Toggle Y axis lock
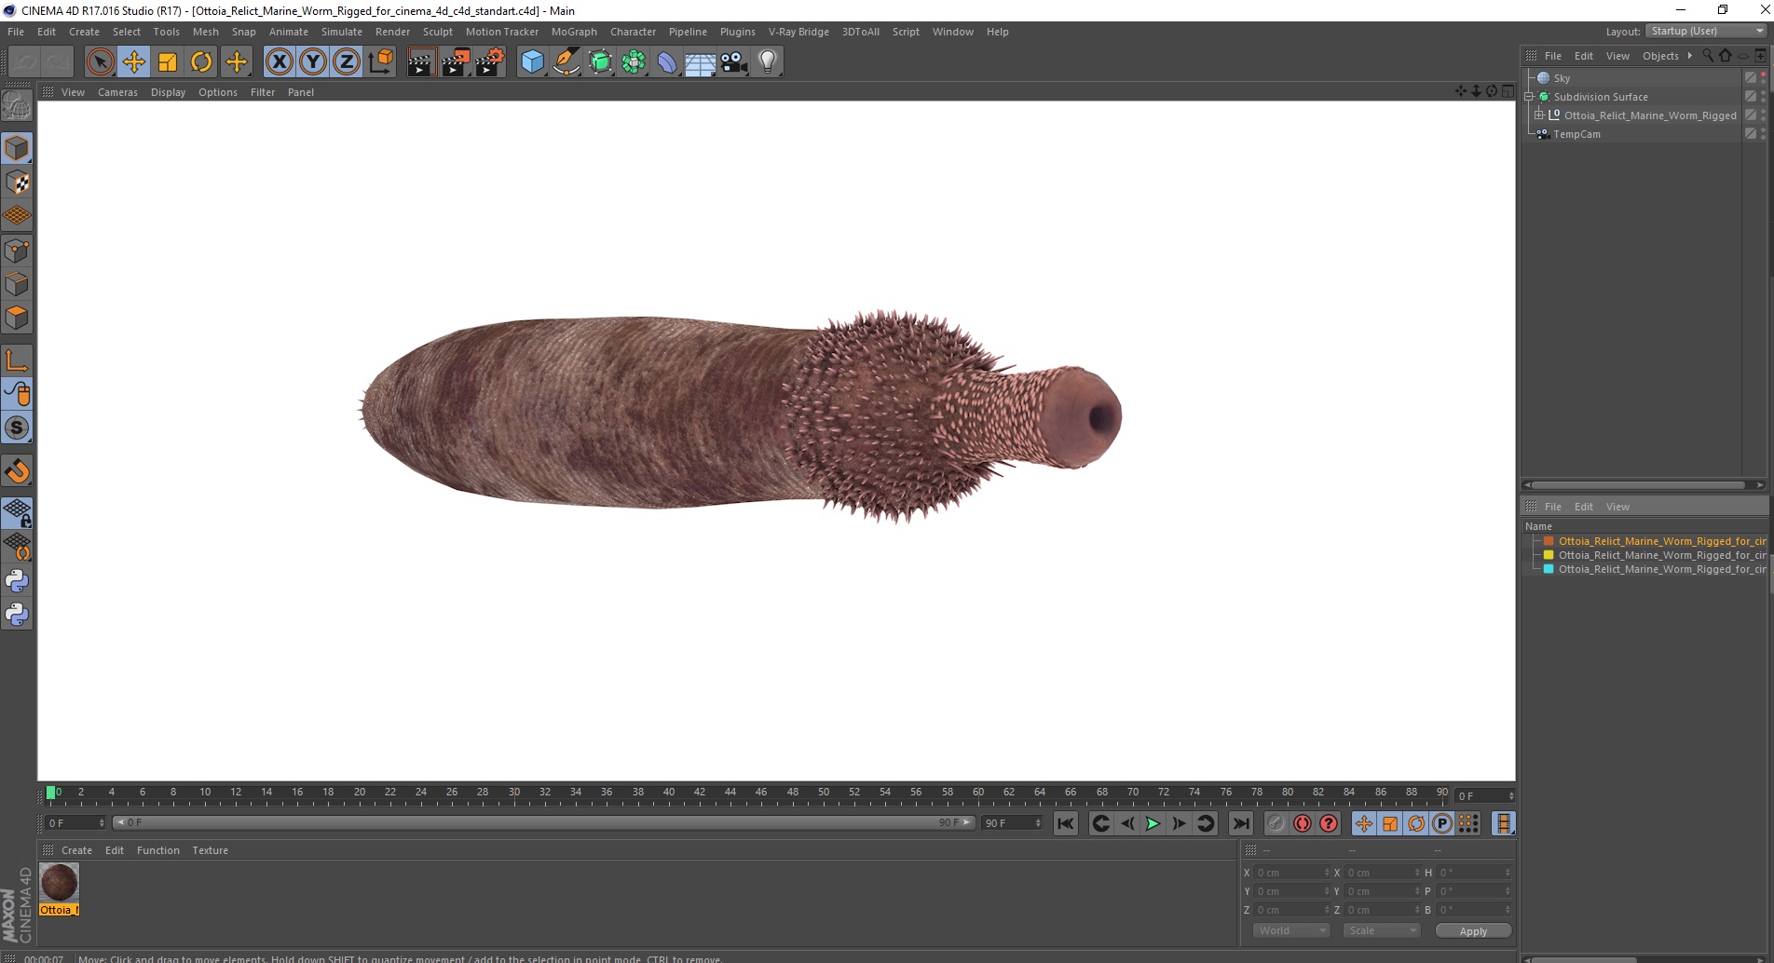Image resolution: width=1774 pixels, height=963 pixels. tap(313, 62)
